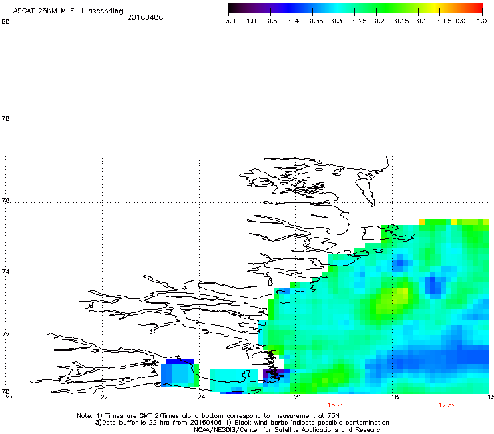Click the latitude label 78
The height and width of the screenshot is (434, 494).
[x=5, y=118]
